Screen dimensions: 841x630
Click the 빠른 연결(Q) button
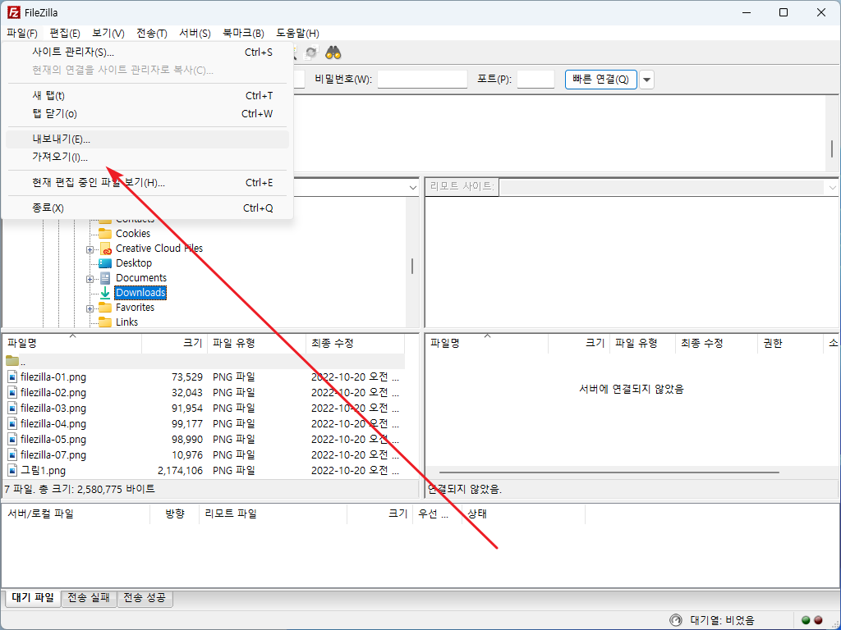point(600,80)
